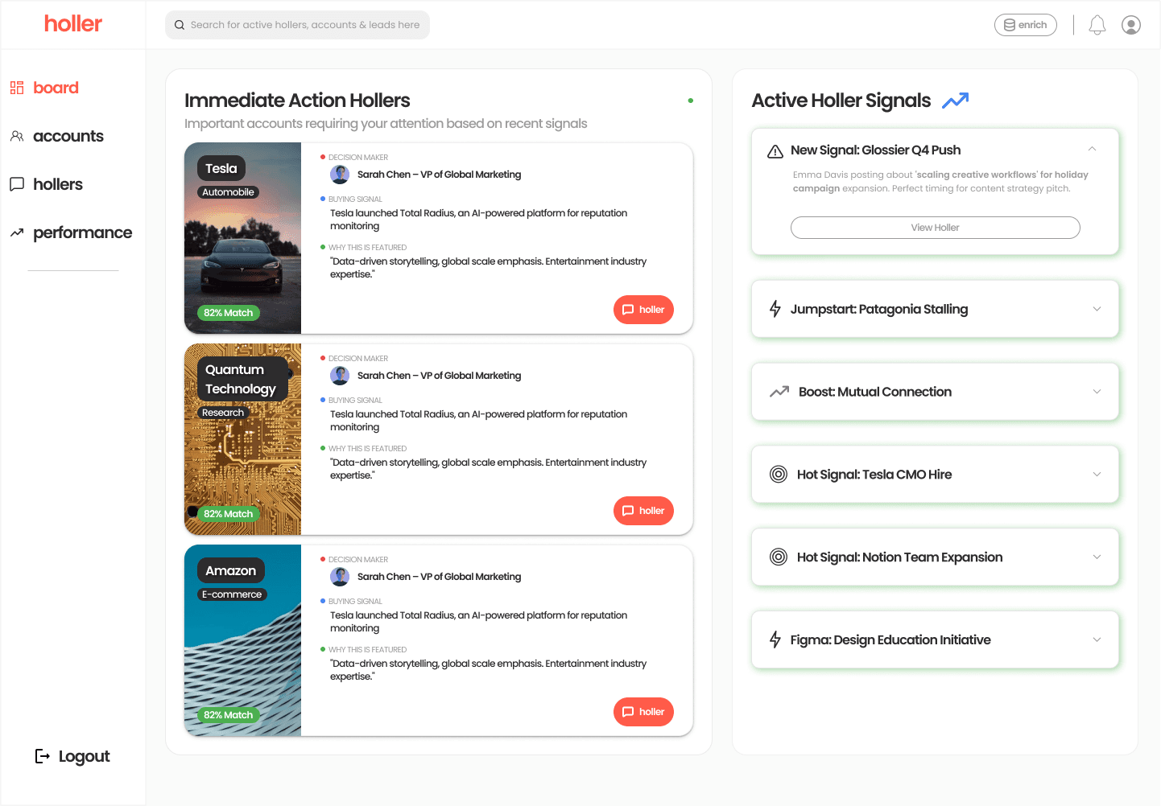This screenshot has width=1161, height=806.
Task: Click the Research industry tag
Action: pos(223,413)
